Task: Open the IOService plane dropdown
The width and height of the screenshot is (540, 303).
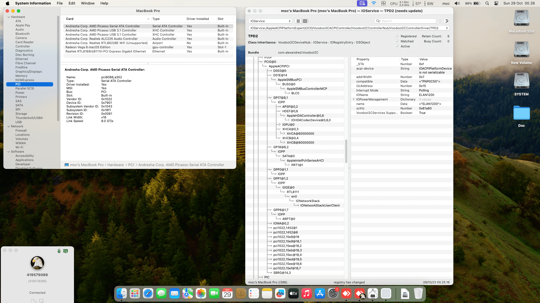Action: pos(270,21)
